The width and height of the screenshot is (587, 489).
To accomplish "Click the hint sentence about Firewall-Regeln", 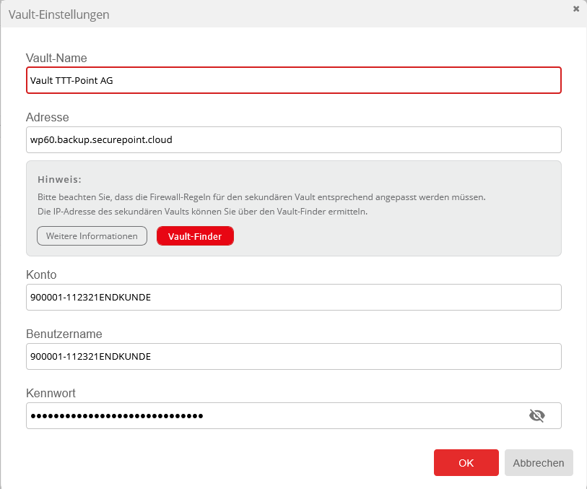I will [261, 196].
